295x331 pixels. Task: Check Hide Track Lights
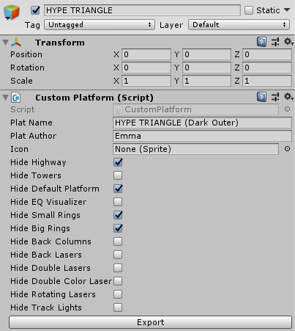(x=118, y=308)
